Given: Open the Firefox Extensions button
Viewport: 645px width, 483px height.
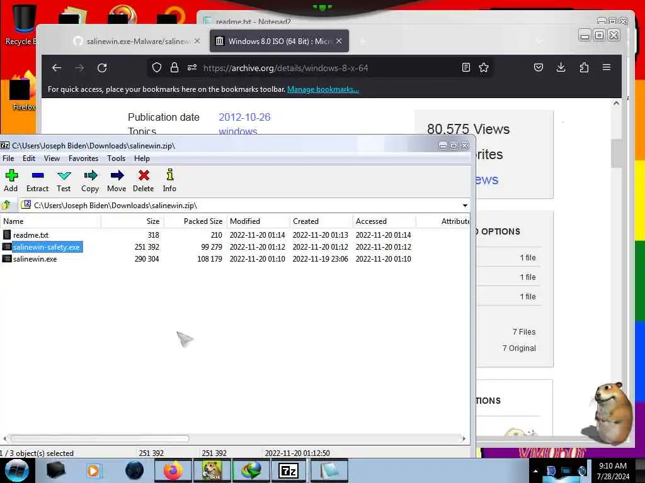Looking at the screenshot, I should click(584, 67).
